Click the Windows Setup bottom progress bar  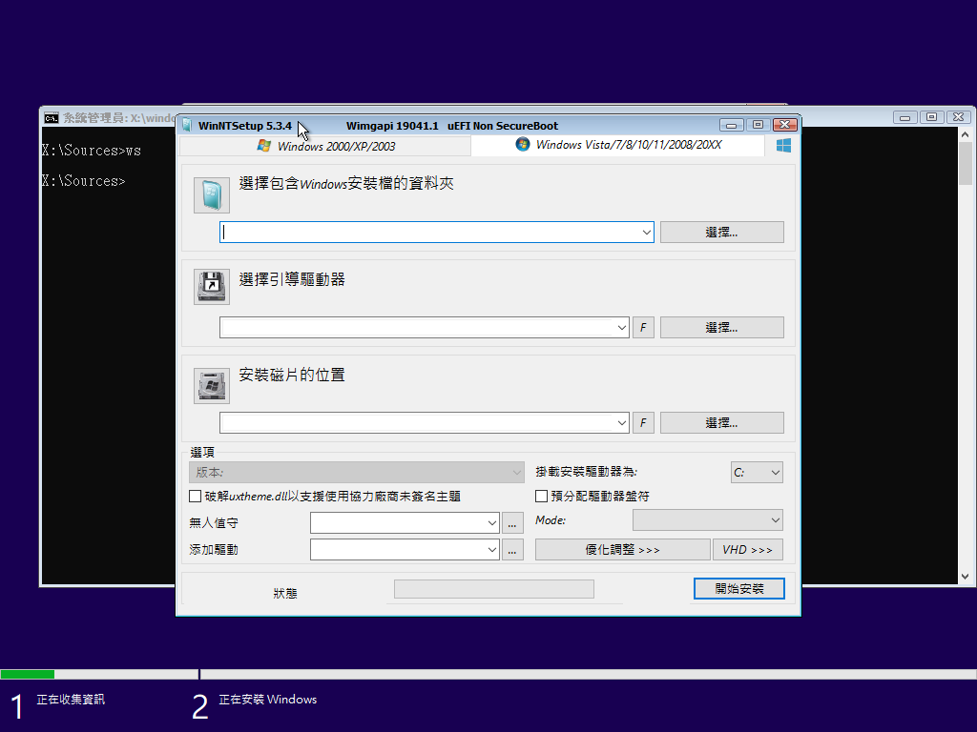click(x=488, y=674)
